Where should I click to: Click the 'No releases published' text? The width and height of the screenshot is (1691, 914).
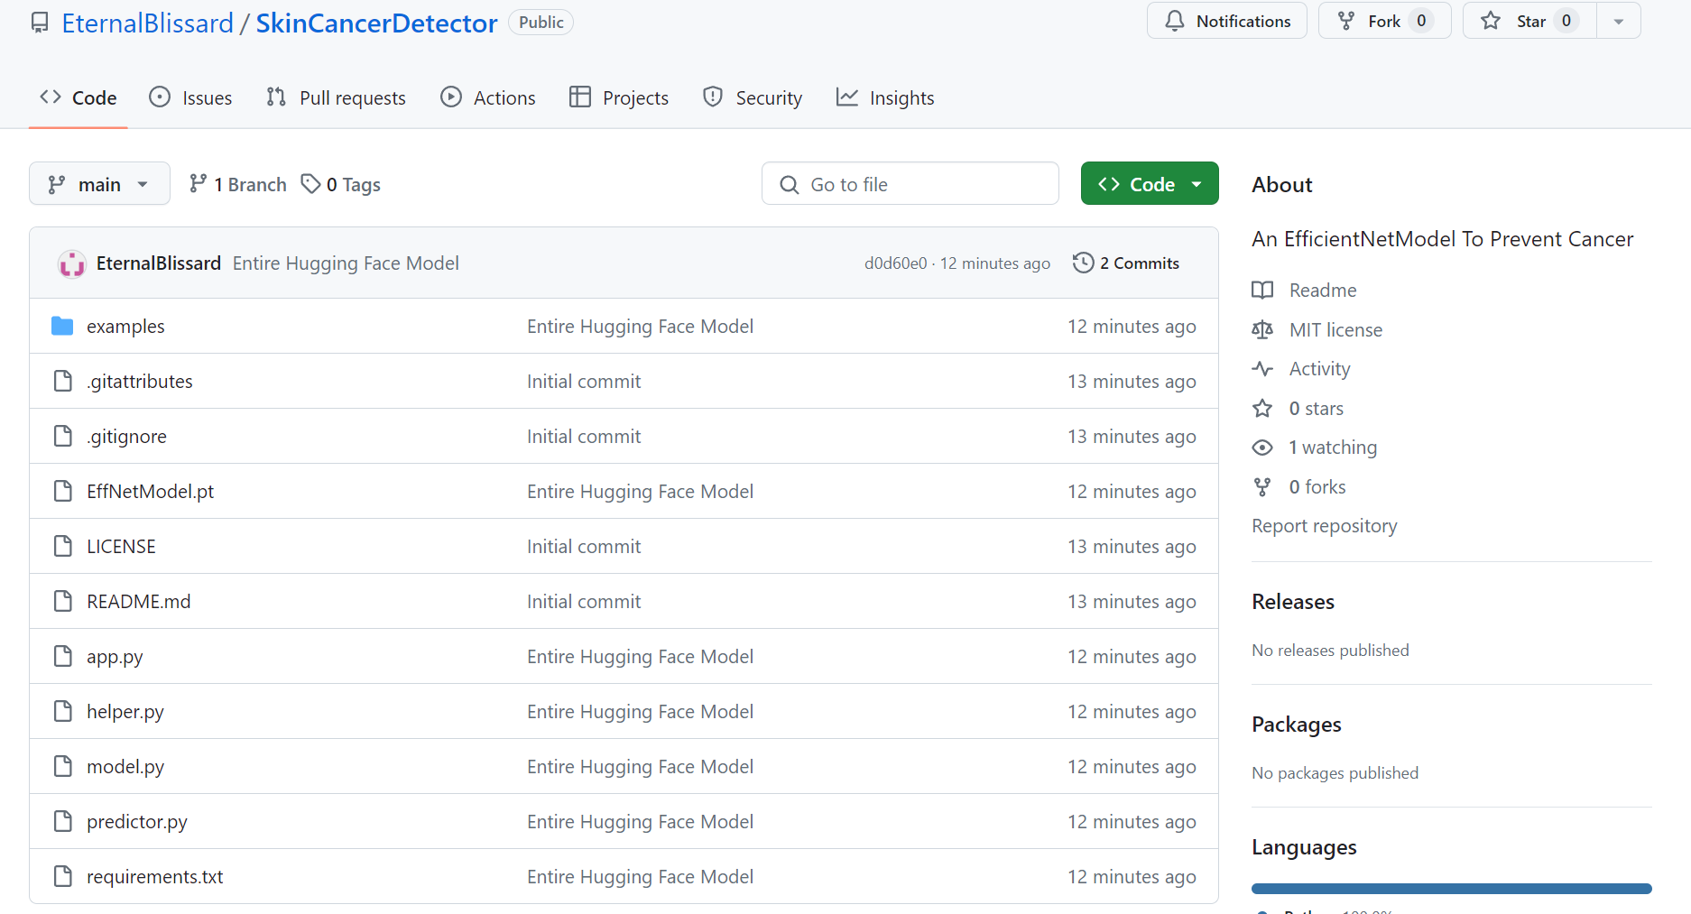point(1330,651)
